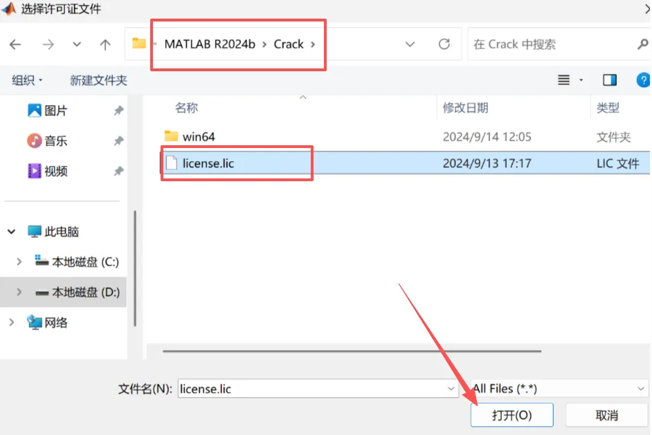Click the Cancel (取消) button
Screen dimensions: 652x435
click(607, 415)
